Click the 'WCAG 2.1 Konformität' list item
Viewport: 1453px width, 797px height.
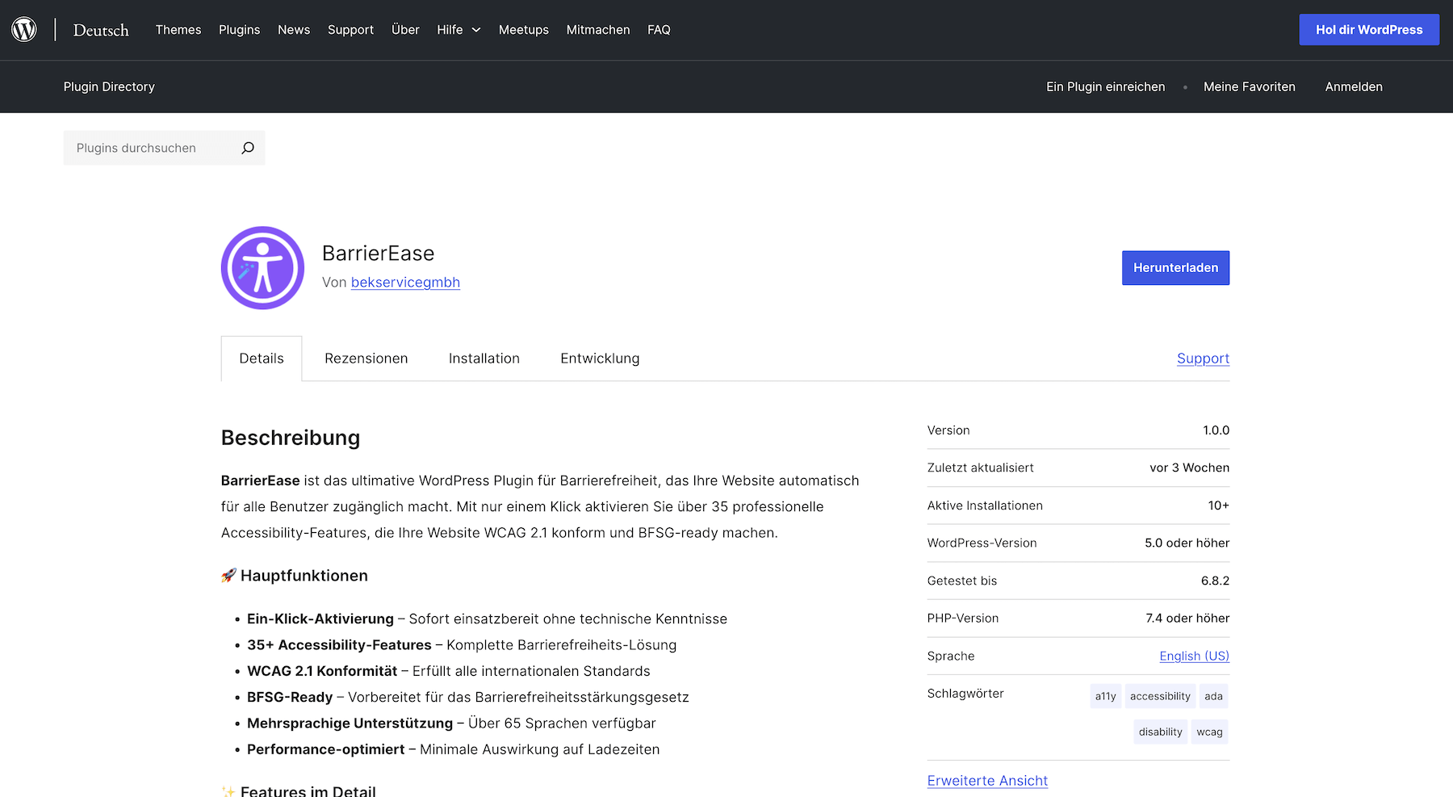click(449, 671)
